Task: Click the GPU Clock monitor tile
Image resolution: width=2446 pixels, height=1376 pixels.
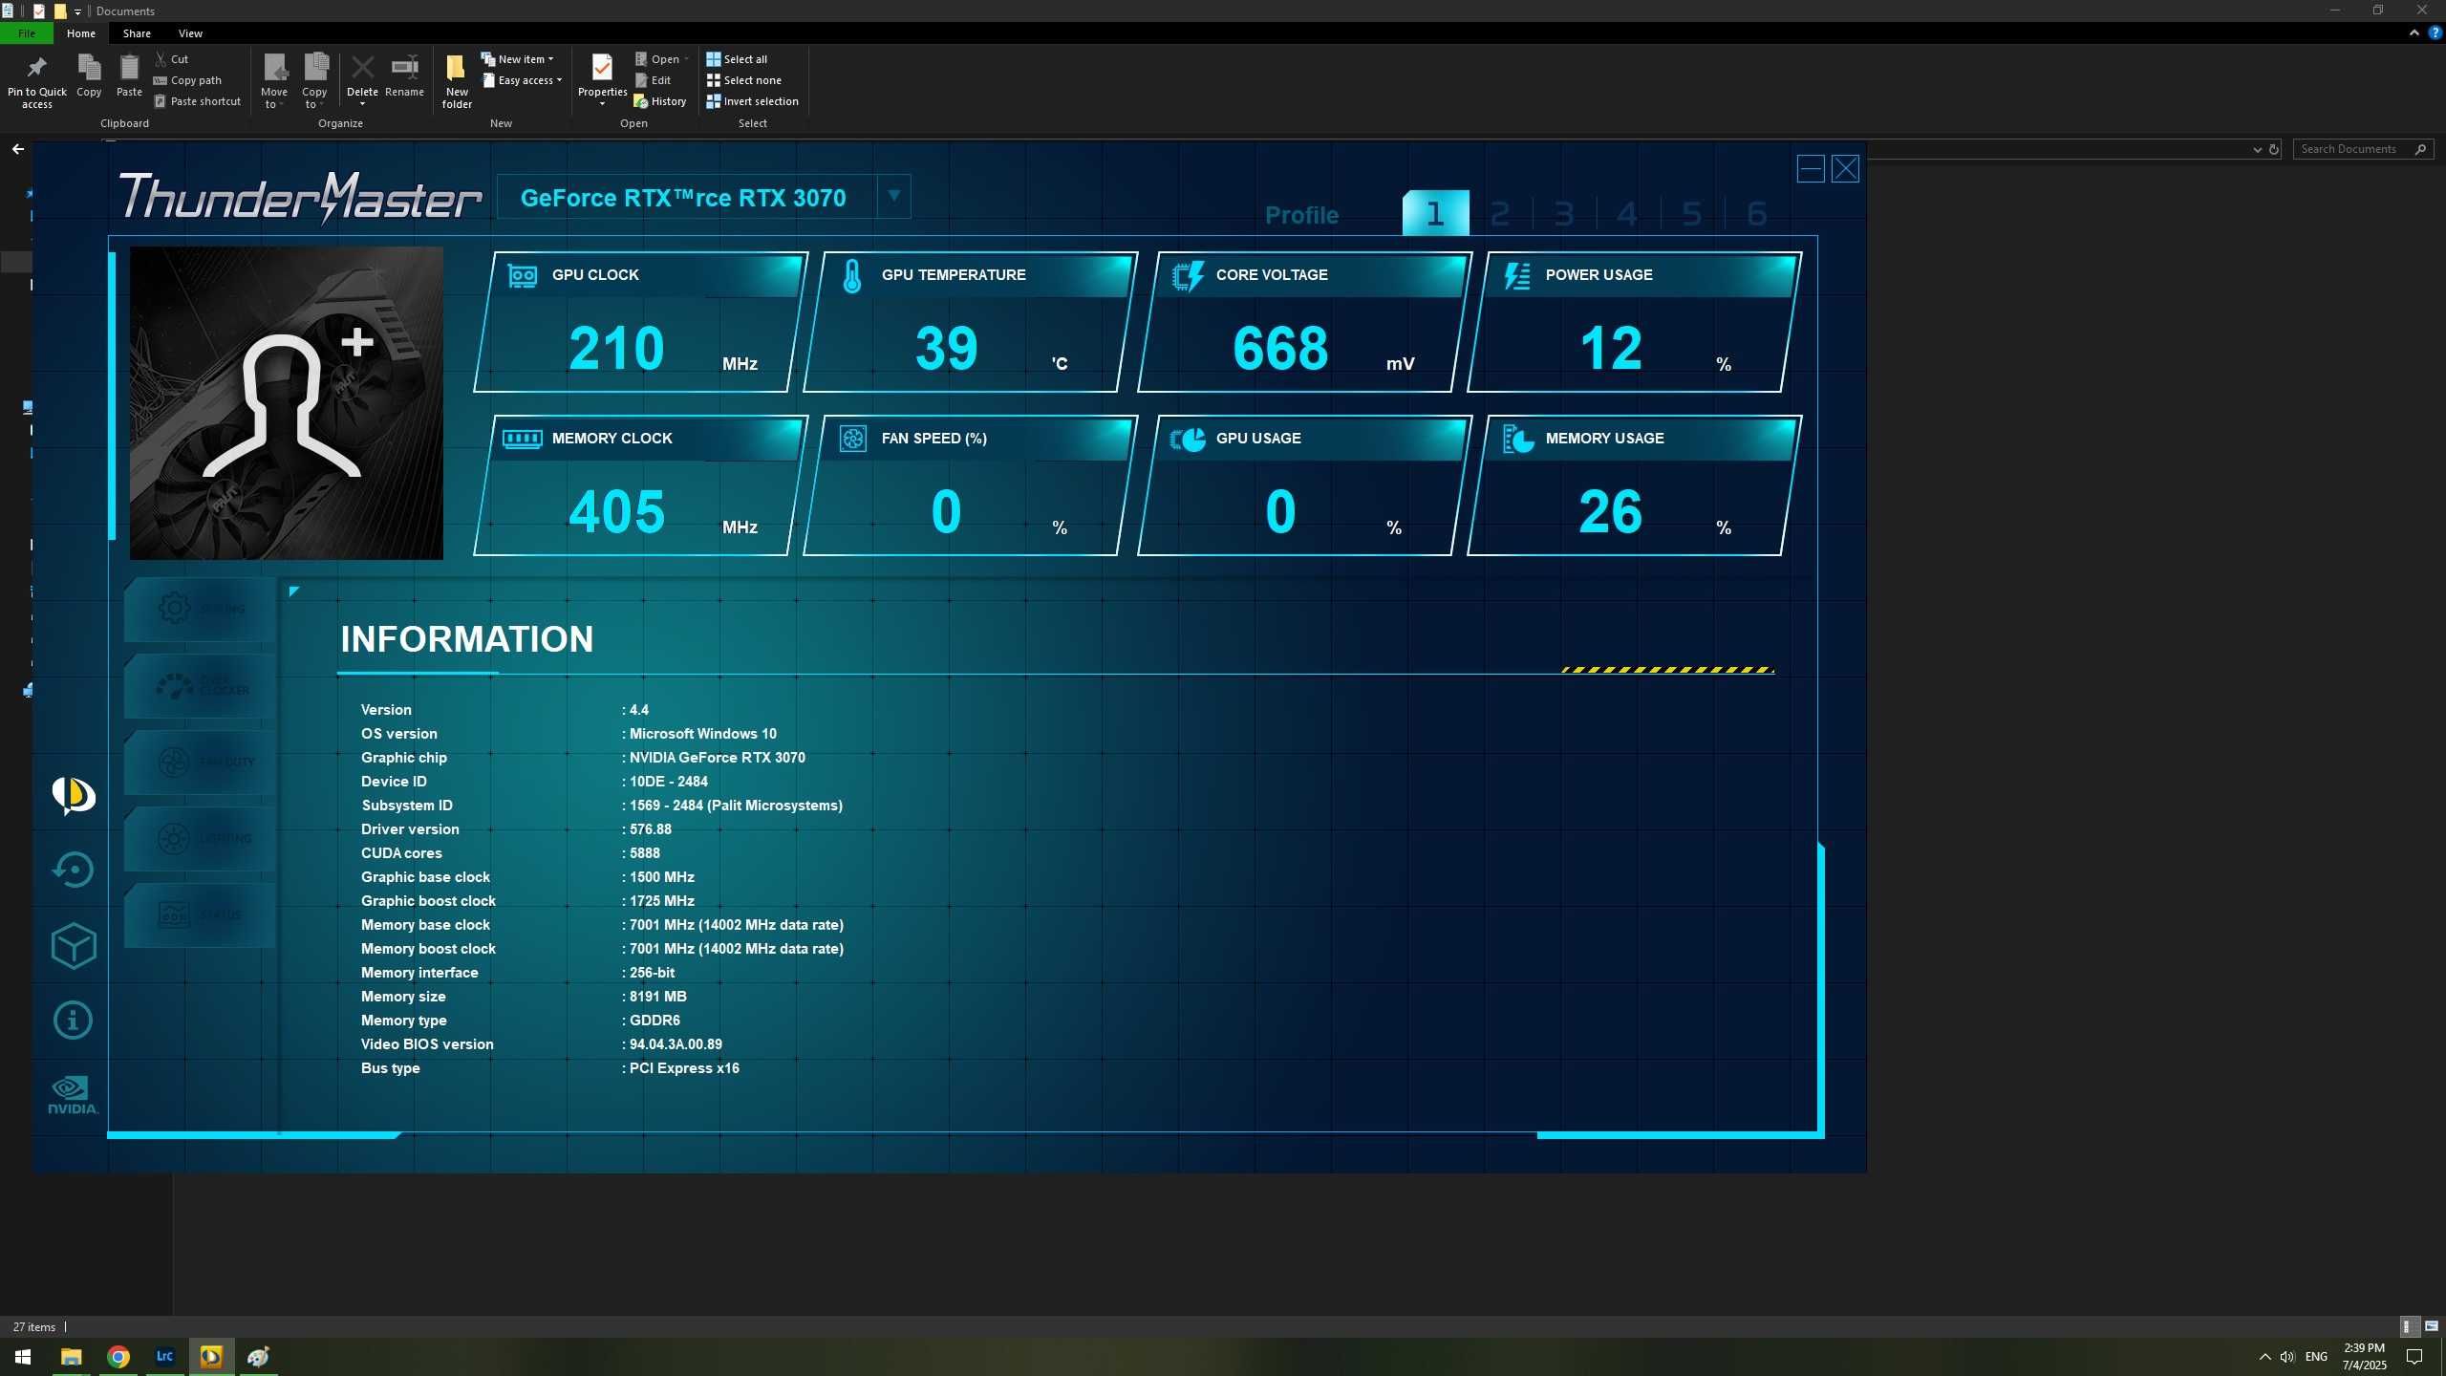Action: click(x=641, y=322)
